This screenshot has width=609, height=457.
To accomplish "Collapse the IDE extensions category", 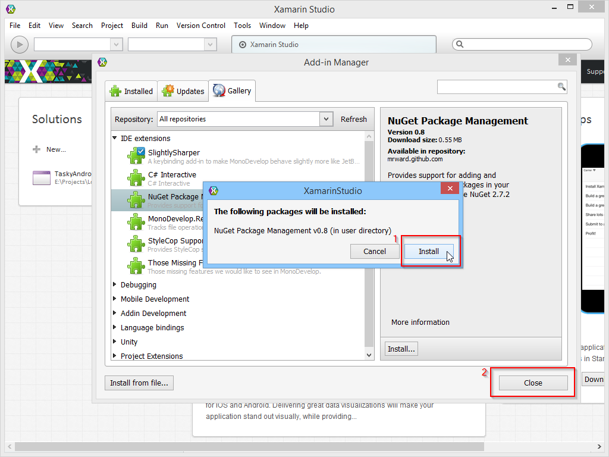I will 115,138.
